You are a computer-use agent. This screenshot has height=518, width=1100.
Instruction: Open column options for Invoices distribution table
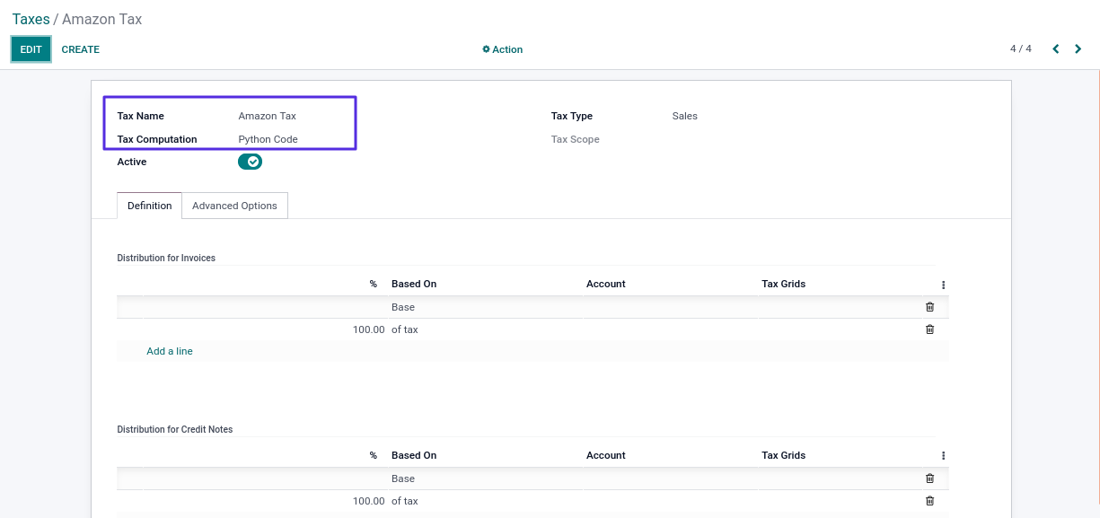[x=943, y=285]
